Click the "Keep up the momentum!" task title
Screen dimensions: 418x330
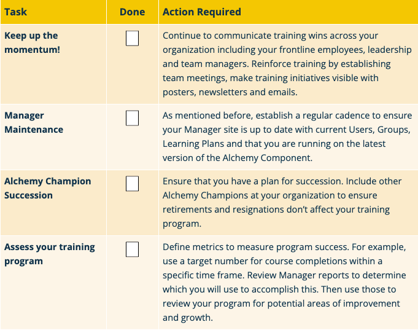click(32, 42)
